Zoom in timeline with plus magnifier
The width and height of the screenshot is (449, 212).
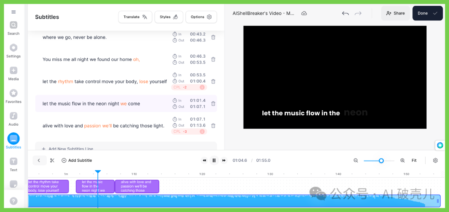[402, 161]
